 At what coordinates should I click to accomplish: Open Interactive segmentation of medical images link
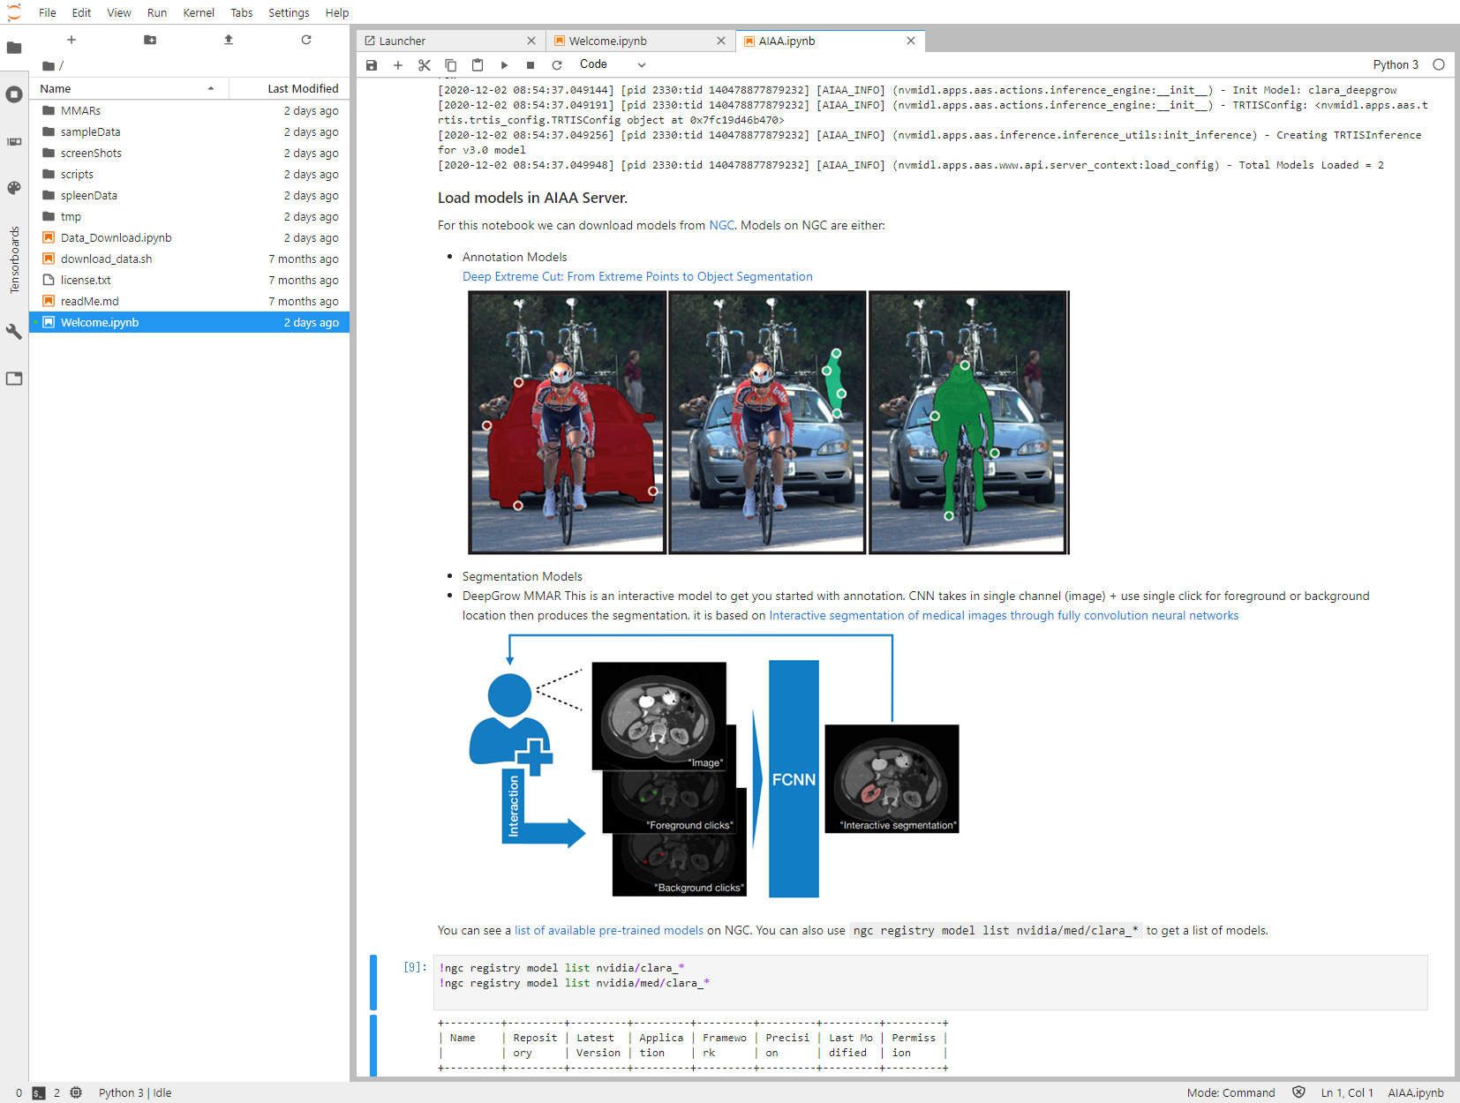pyautogui.click(x=1004, y=615)
